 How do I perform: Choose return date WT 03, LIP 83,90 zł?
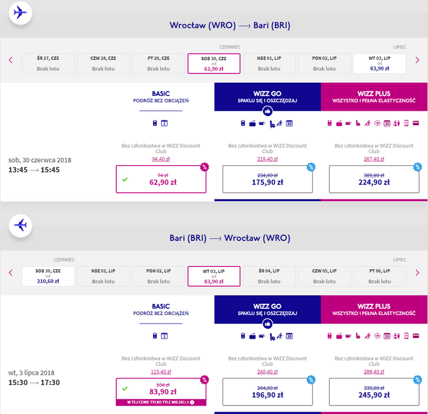[214, 276]
